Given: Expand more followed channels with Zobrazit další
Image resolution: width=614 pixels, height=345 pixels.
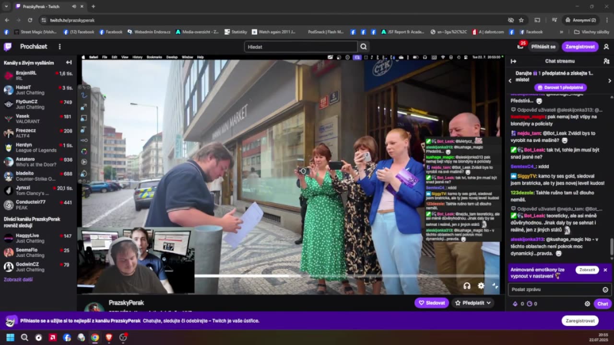Looking at the screenshot, I should (x=18, y=279).
